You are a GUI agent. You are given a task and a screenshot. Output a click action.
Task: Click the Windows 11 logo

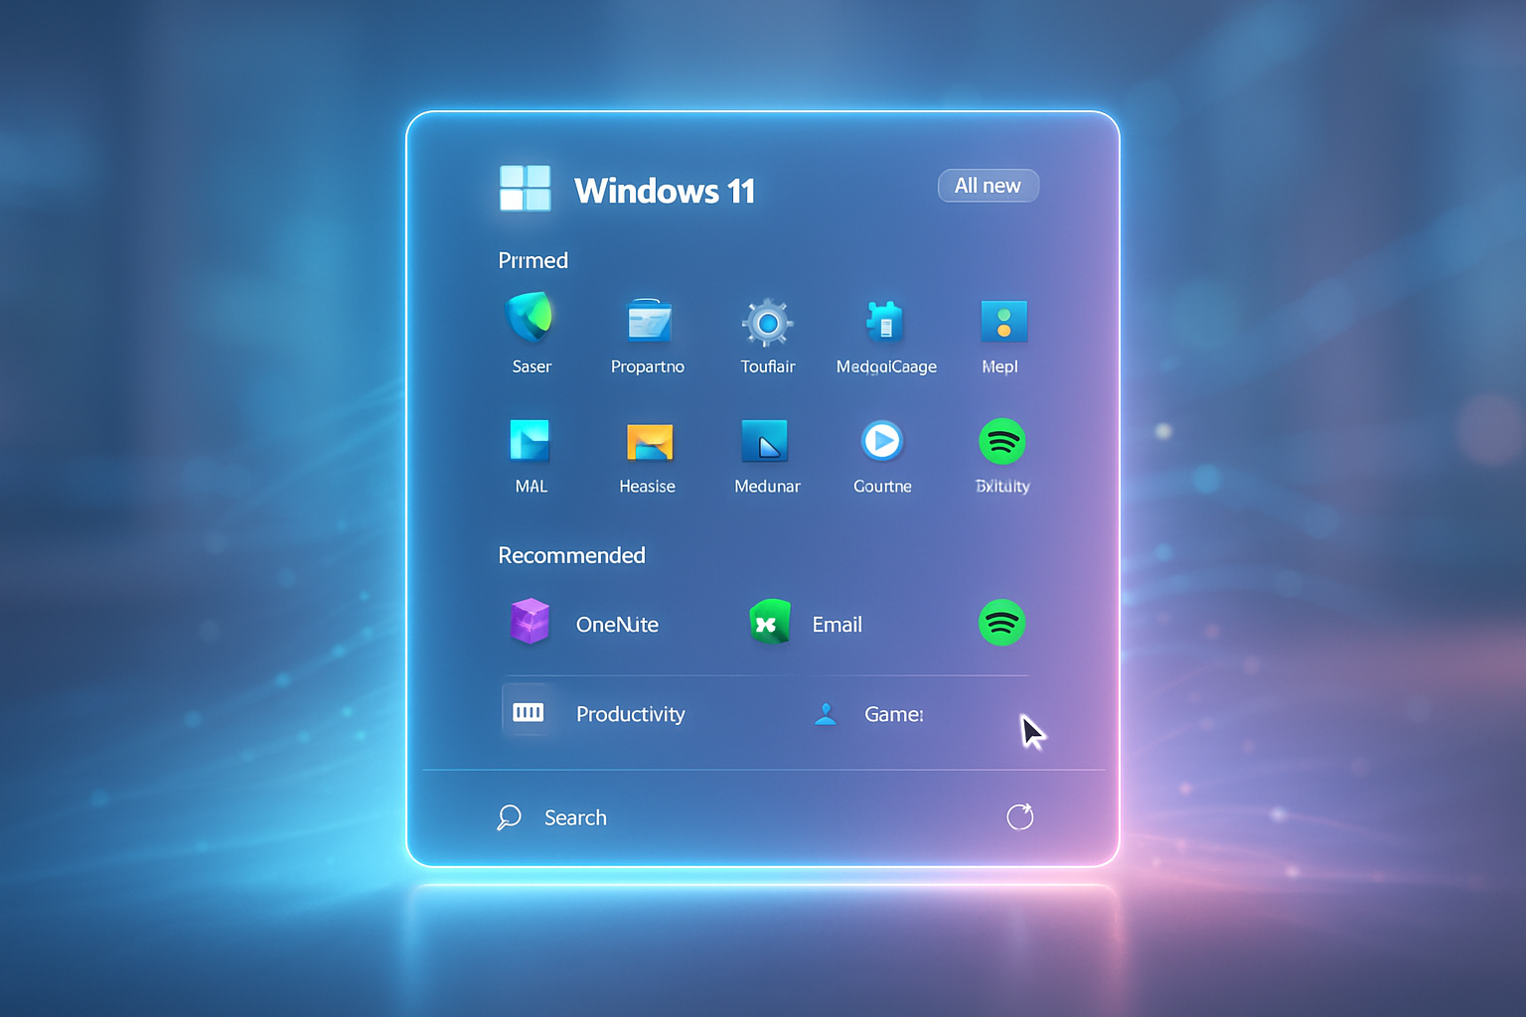point(525,189)
